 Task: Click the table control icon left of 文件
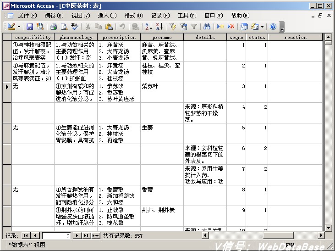point(11,16)
